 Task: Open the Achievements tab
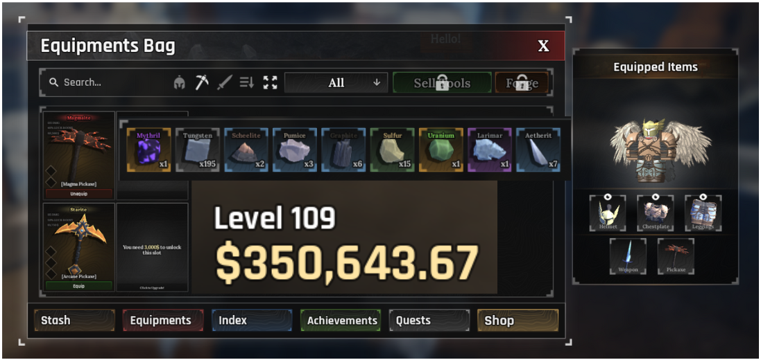pos(341,321)
